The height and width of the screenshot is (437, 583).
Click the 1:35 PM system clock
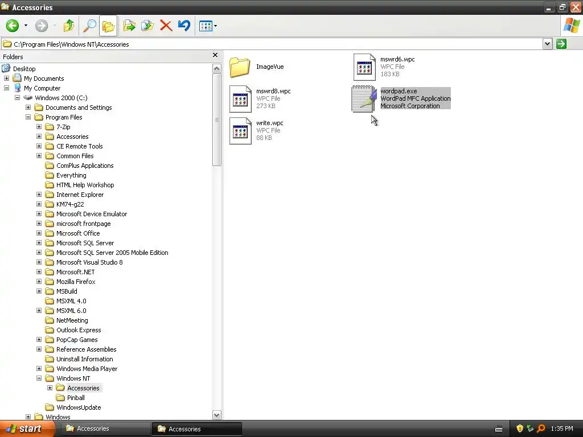(x=562, y=429)
